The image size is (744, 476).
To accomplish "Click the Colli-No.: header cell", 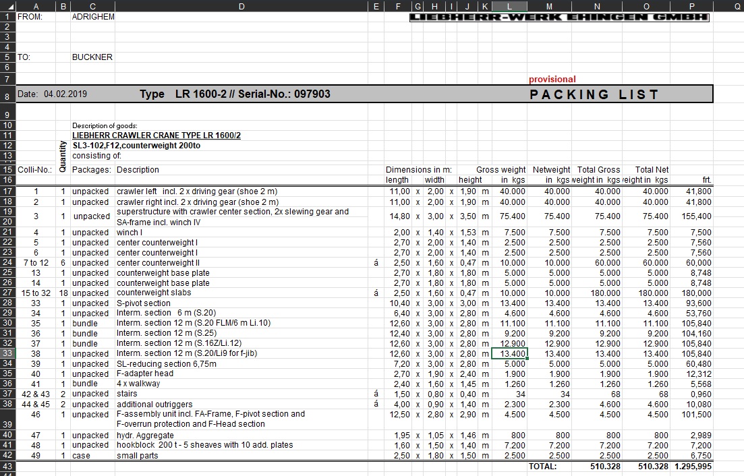I will [35, 170].
